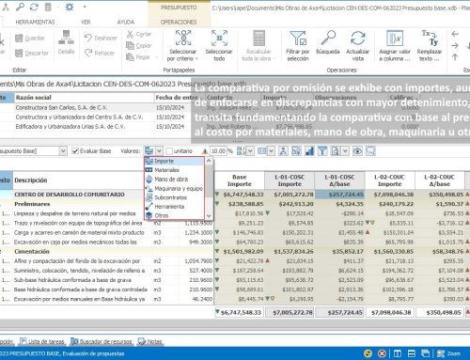The image size is (470, 360).
Task: Click Copiar in Portapapeles group
Action: point(139,46)
